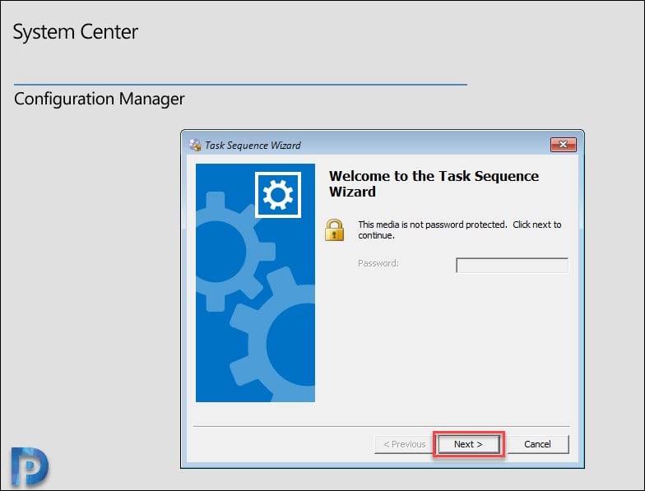Click the greyed-out Previous button

pos(404,444)
